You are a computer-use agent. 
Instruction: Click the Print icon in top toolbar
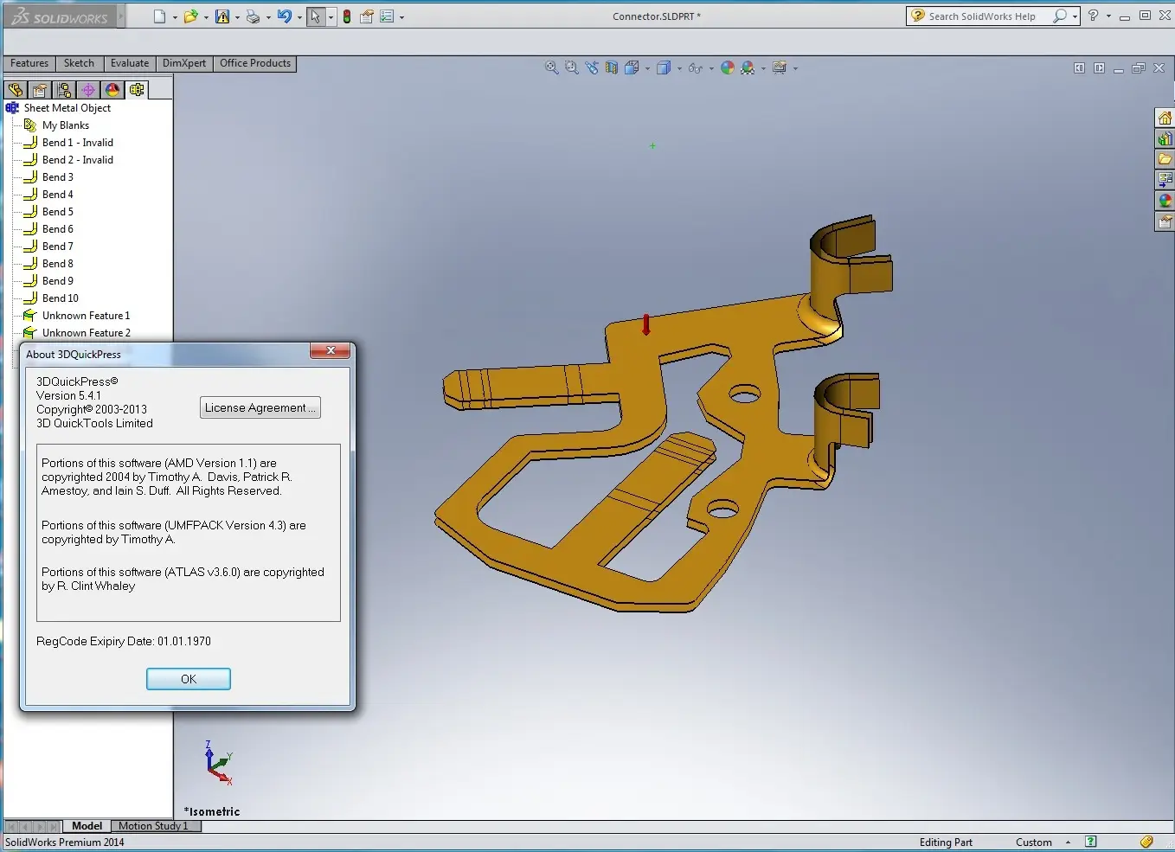tap(253, 16)
